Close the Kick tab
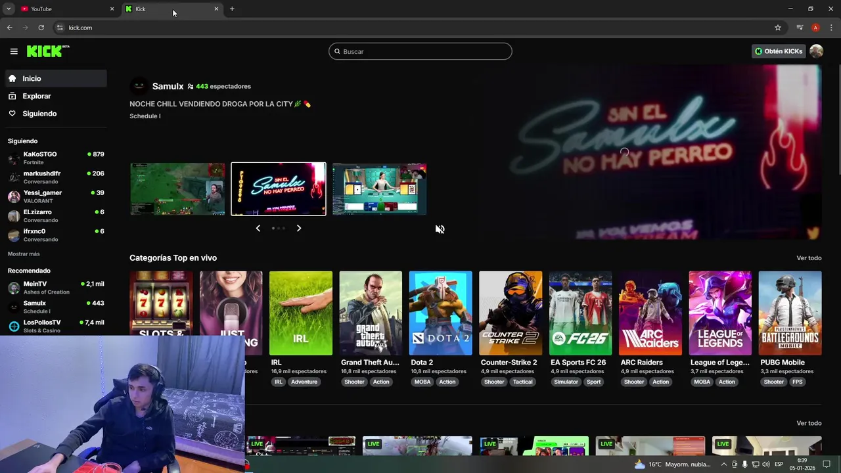The height and width of the screenshot is (473, 841). (216, 9)
